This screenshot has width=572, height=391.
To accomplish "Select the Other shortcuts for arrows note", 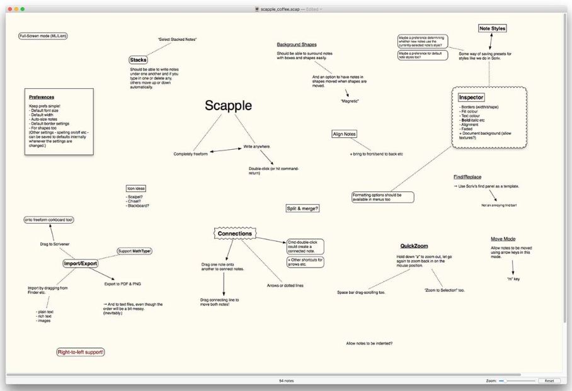I will coord(306,263).
